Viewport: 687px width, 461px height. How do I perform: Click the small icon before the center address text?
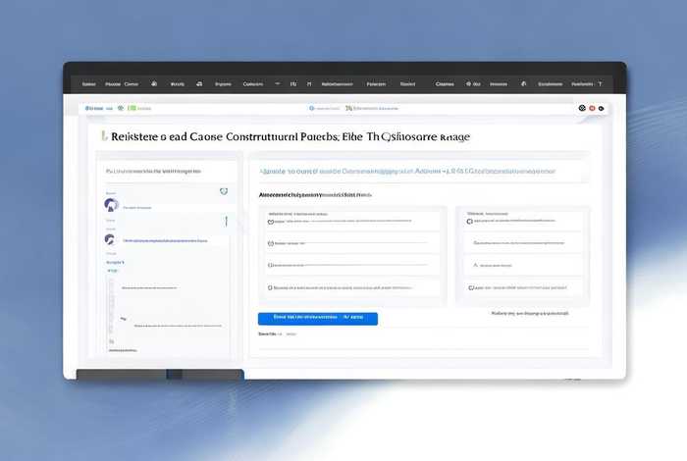pos(311,108)
